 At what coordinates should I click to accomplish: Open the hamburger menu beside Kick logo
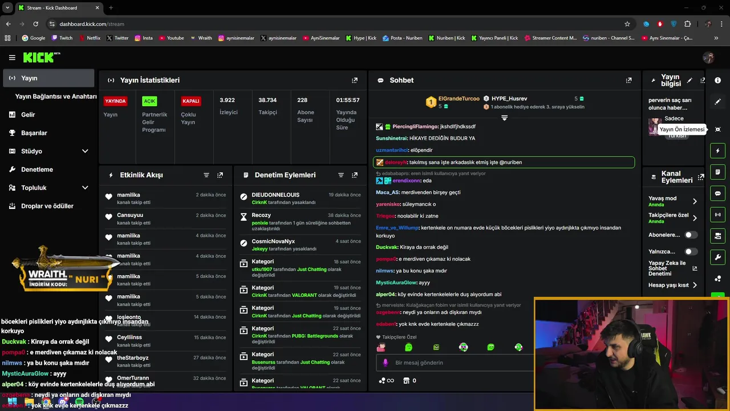[12, 58]
